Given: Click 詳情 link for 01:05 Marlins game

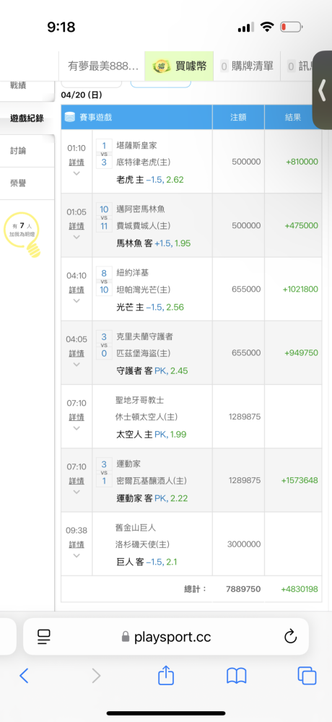Looking at the screenshot, I should pos(77,226).
